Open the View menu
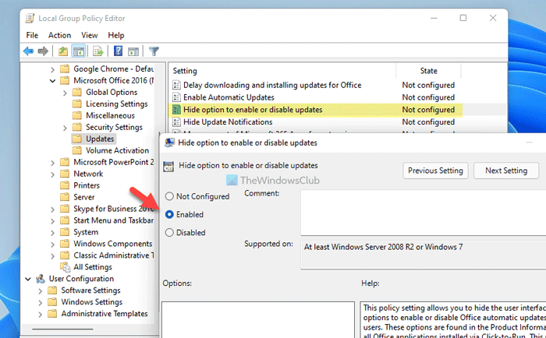 90,35
